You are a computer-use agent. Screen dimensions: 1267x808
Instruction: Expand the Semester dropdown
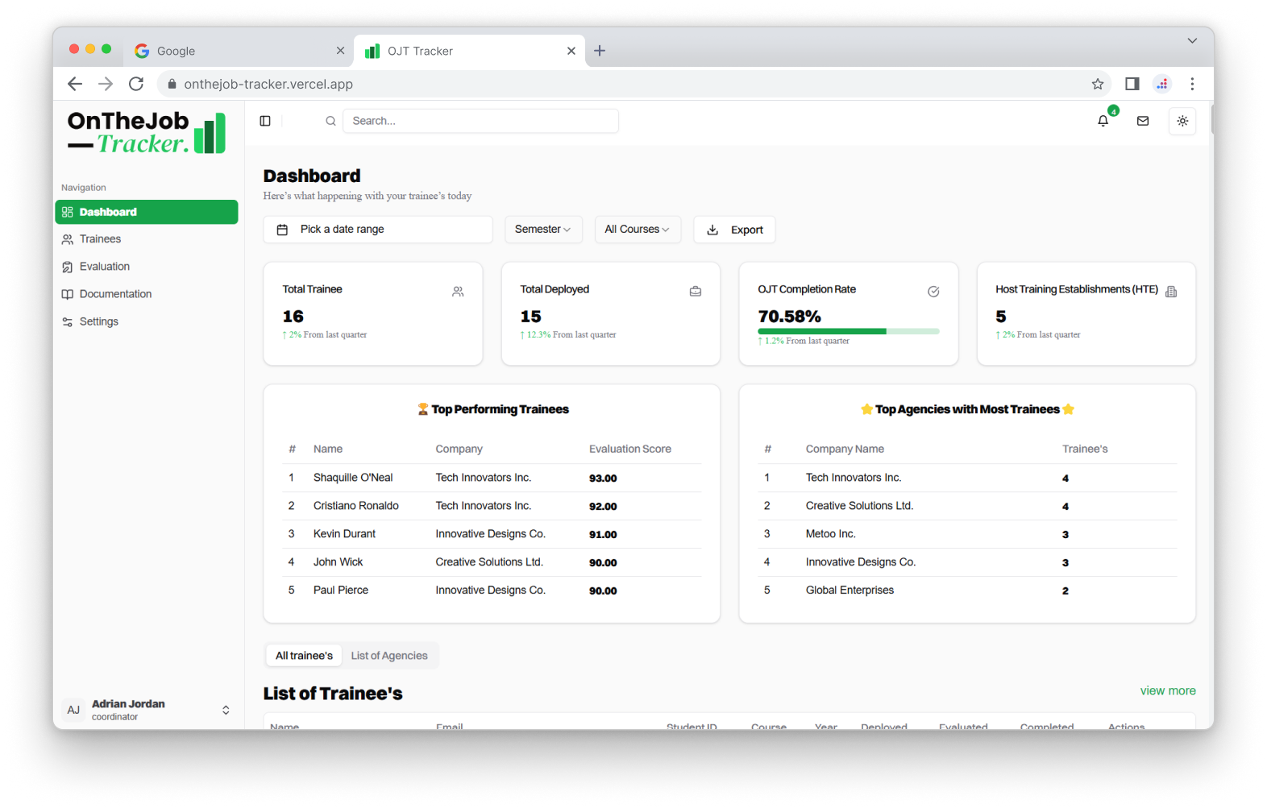click(x=542, y=230)
